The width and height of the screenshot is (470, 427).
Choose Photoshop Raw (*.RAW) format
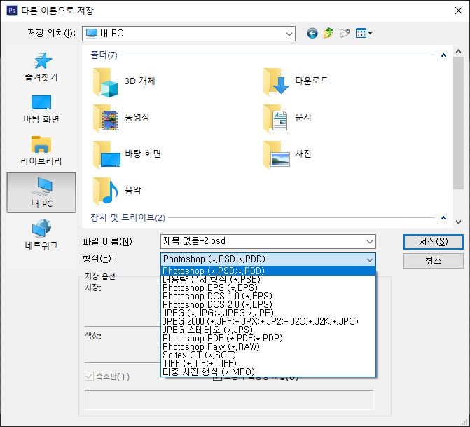268,346
